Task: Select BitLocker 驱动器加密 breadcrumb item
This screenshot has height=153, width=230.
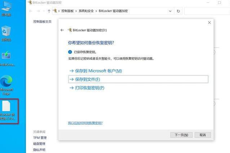Action: pyautogui.click(x=113, y=11)
